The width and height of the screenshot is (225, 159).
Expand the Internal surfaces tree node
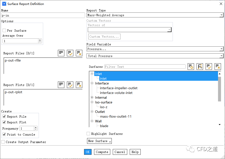point(92,97)
